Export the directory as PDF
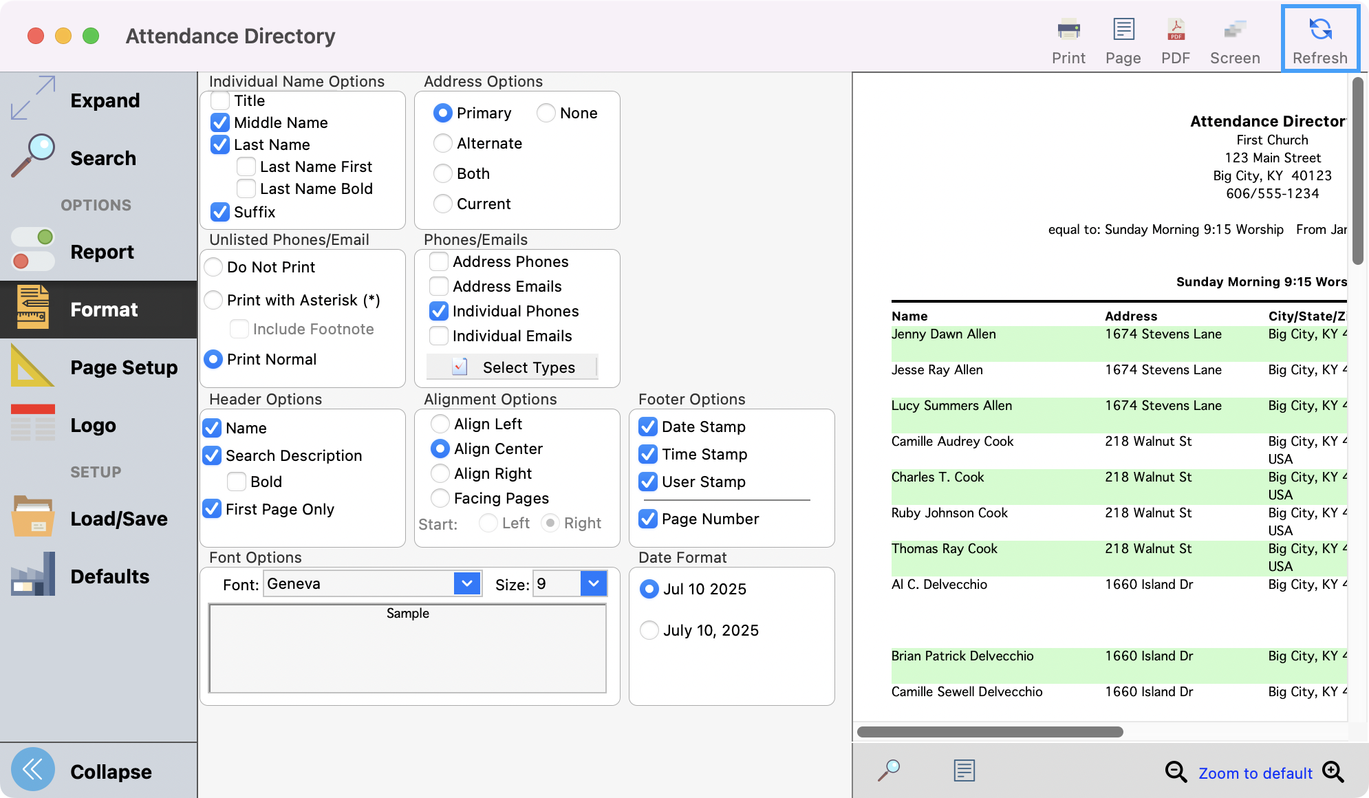Viewport: 1369px width, 798px height. pyautogui.click(x=1176, y=31)
